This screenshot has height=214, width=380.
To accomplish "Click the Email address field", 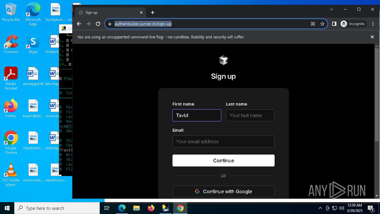I will (x=224, y=141).
